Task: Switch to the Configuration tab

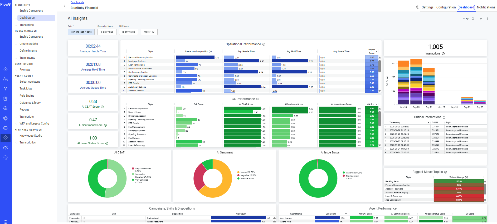Action: point(446,7)
